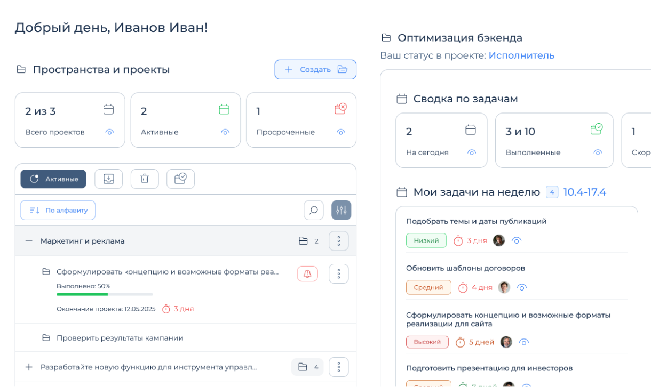Image resolution: width=651 pixels, height=387 pixels.
Task: Click the search magnifier icon
Action: point(314,210)
